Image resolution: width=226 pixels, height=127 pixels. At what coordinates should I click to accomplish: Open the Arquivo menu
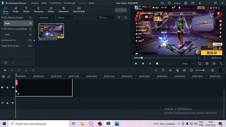35,3
